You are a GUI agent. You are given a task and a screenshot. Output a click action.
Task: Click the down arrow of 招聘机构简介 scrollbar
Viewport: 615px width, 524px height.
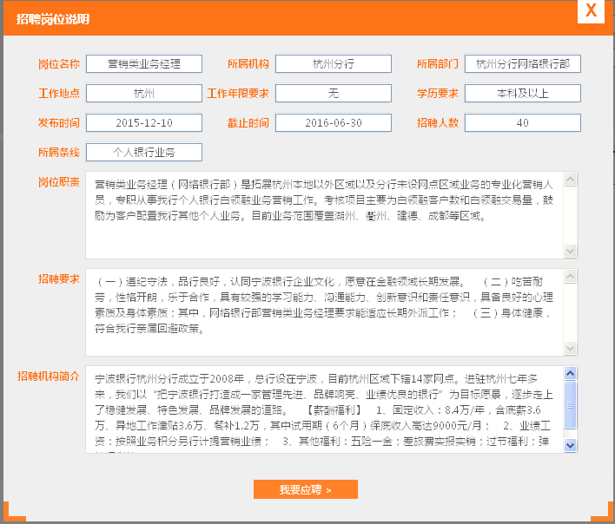[x=571, y=445]
